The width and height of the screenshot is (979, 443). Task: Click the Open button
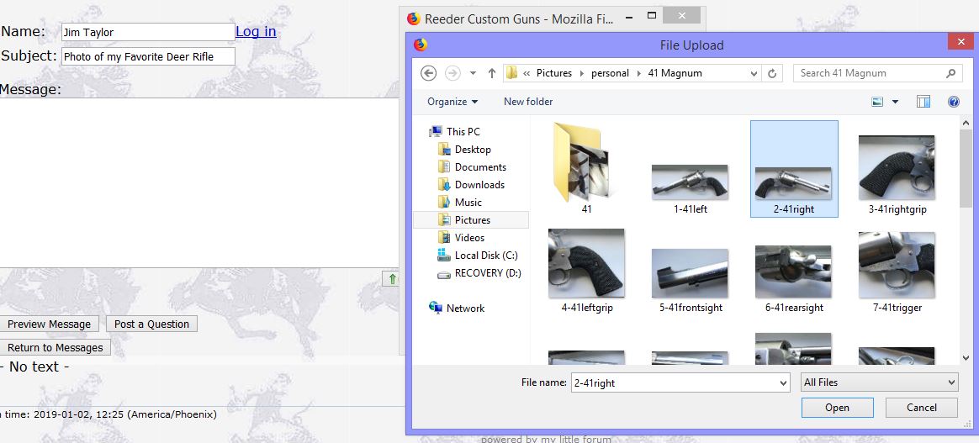pyautogui.click(x=837, y=408)
